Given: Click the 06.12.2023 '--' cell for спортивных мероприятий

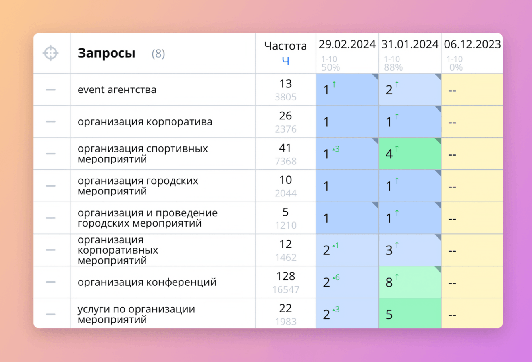Looking at the screenshot, I should [x=472, y=154].
